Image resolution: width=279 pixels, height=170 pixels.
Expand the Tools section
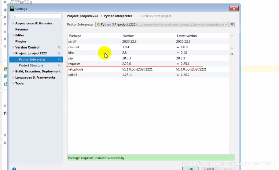13,83
